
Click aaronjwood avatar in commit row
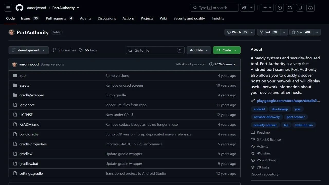coord(15,64)
